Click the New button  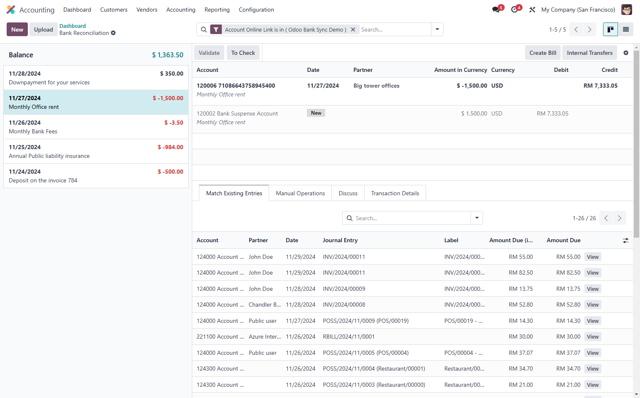point(17,29)
